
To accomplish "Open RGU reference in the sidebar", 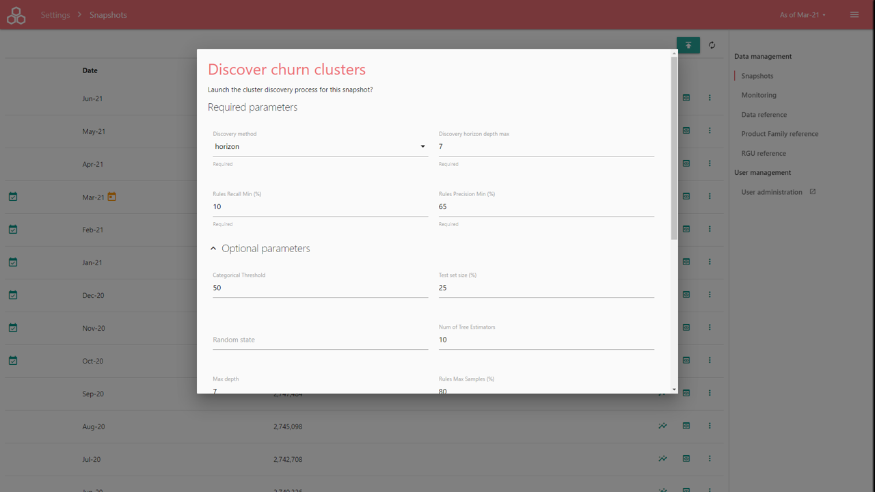I will point(764,153).
